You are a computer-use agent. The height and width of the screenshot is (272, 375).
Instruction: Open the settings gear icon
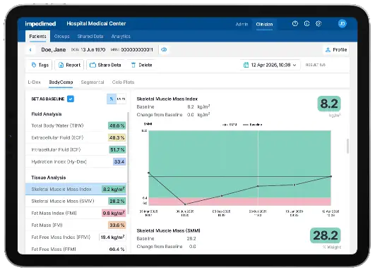[x=319, y=24]
